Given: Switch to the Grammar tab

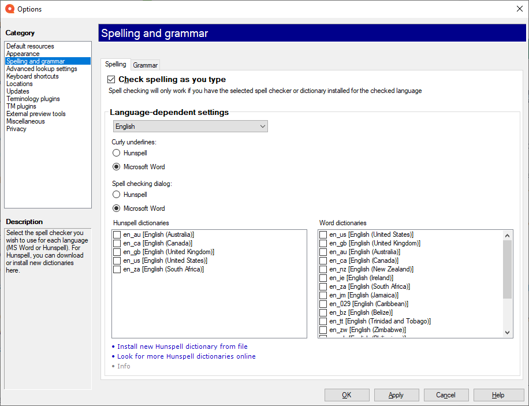Looking at the screenshot, I should [145, 65].
